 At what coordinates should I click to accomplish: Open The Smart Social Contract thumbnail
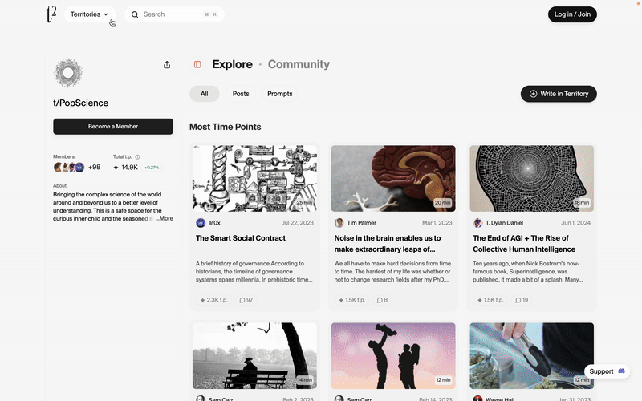[x=254, y=178]
